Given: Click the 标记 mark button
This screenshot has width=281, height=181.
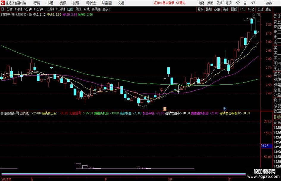Looking at the screenshot, I should (251, 9).
